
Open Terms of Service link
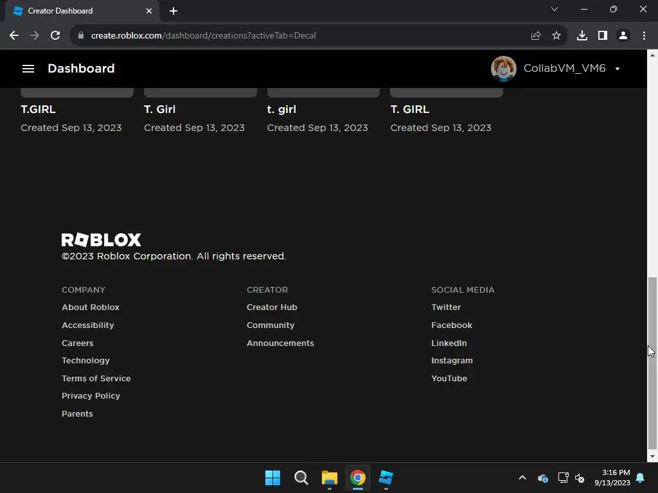(x=96, y=378)
